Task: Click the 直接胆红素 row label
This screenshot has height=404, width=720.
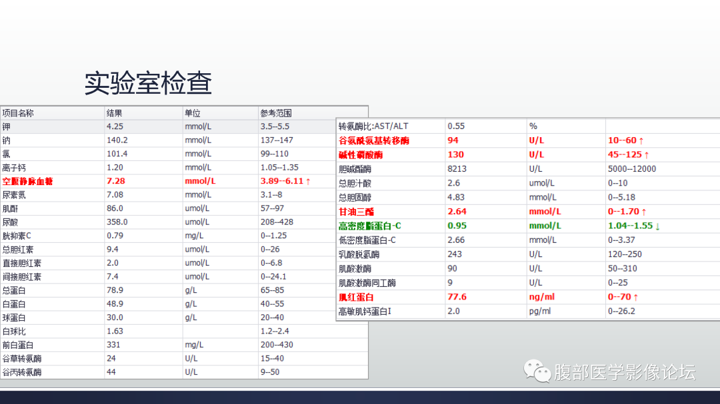Action: [21, 263]
